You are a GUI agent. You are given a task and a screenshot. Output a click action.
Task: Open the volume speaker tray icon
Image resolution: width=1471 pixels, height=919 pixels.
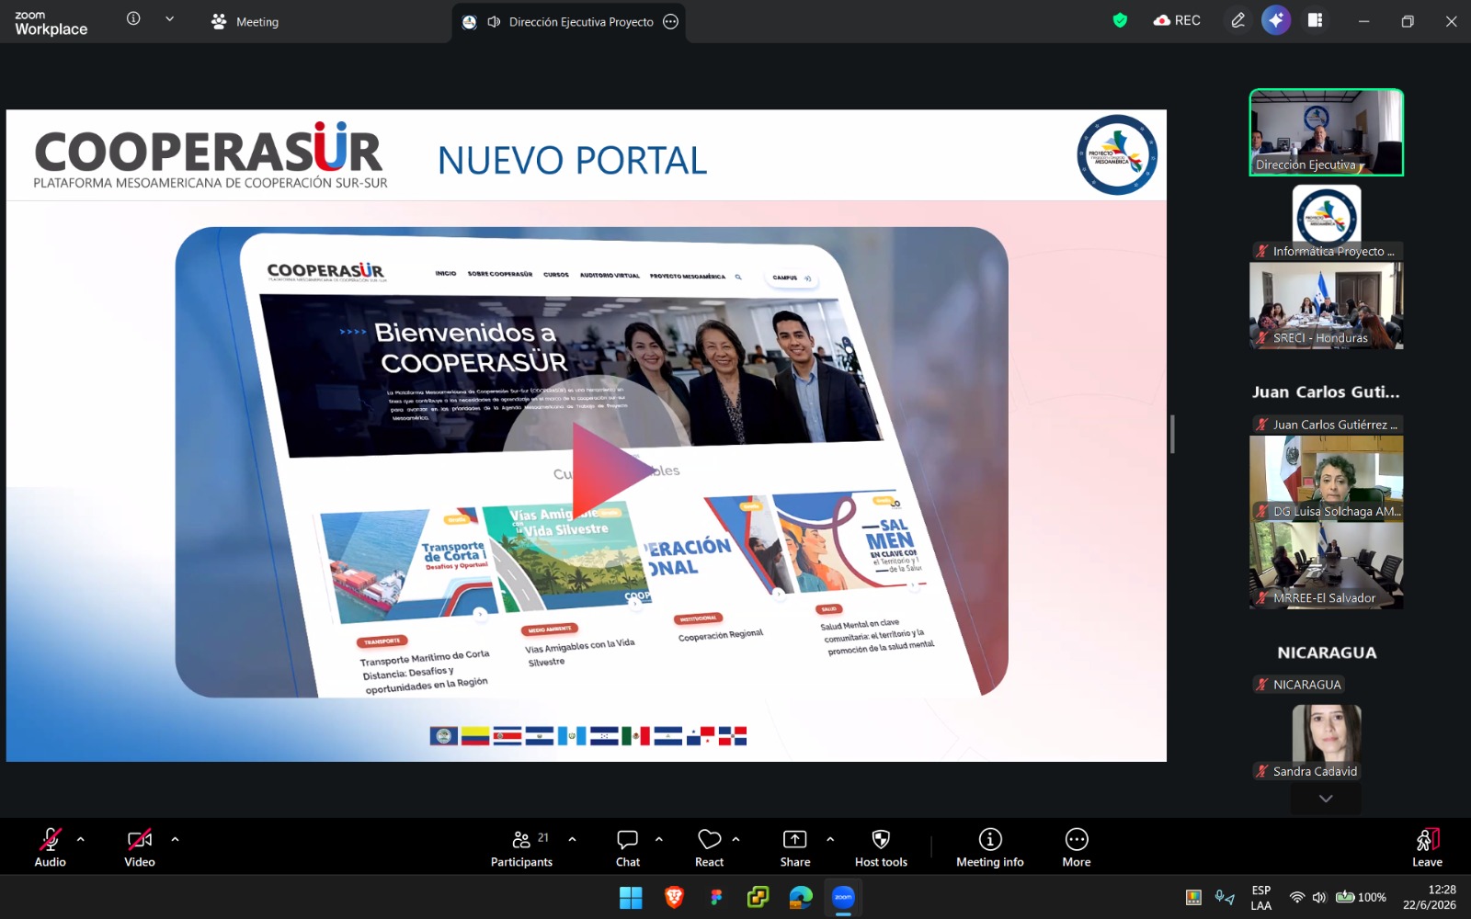pos(1319,898)
